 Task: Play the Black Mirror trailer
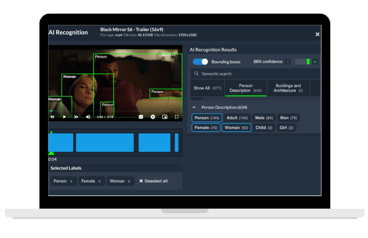click(x=64, y=117)
